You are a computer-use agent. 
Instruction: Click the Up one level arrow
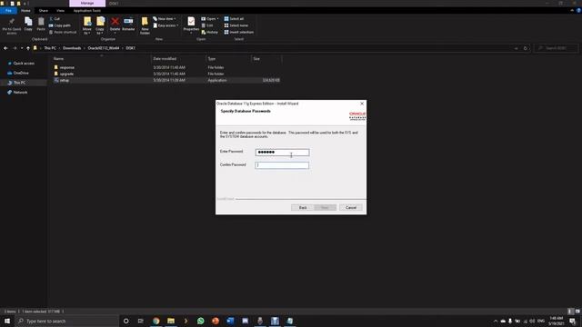[28, 48]
